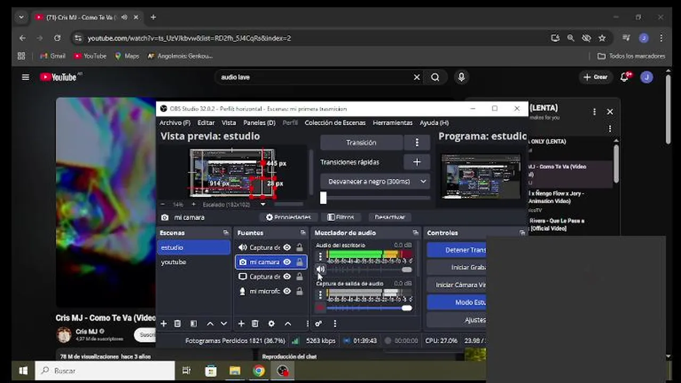
Task: Click Desactivar source button
Action: 389,217
